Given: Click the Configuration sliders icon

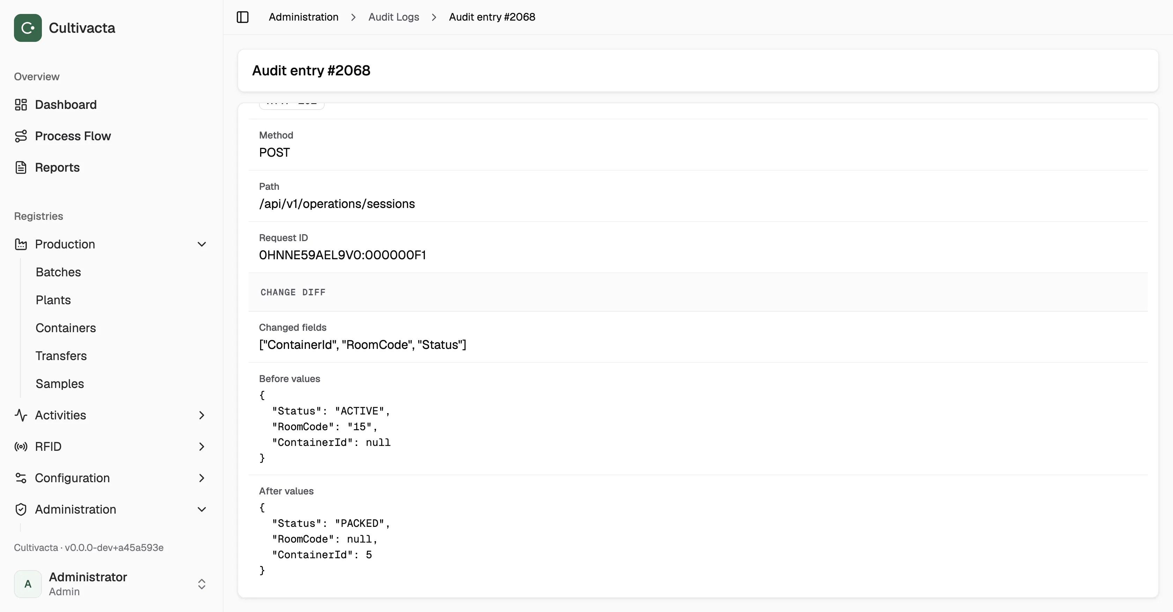Looking at the screenshot, I should coord(21,478).
